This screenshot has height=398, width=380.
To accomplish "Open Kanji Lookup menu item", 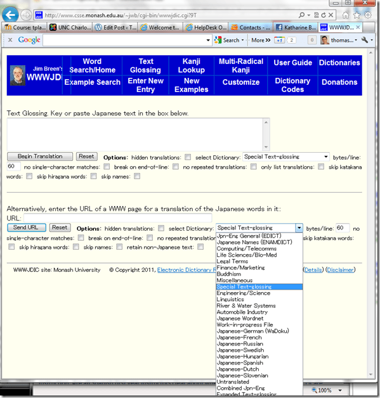I will coord(192,65).
